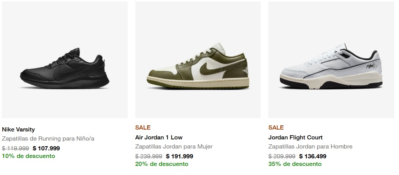This screenshot has width=399, height=175.
Task: Open the Jordan Flight Court product name
Action: click(295, 137)
